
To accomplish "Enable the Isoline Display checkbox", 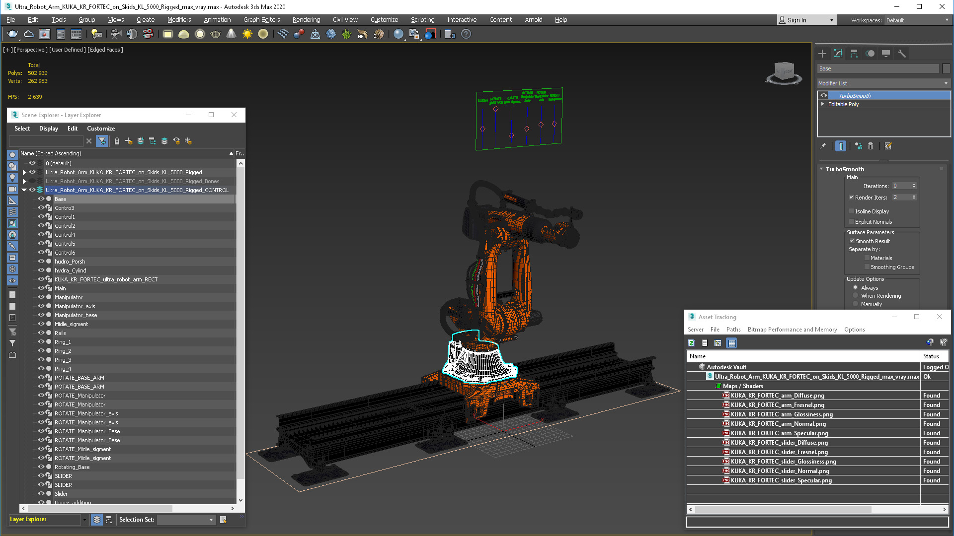I will coord(852,211).
